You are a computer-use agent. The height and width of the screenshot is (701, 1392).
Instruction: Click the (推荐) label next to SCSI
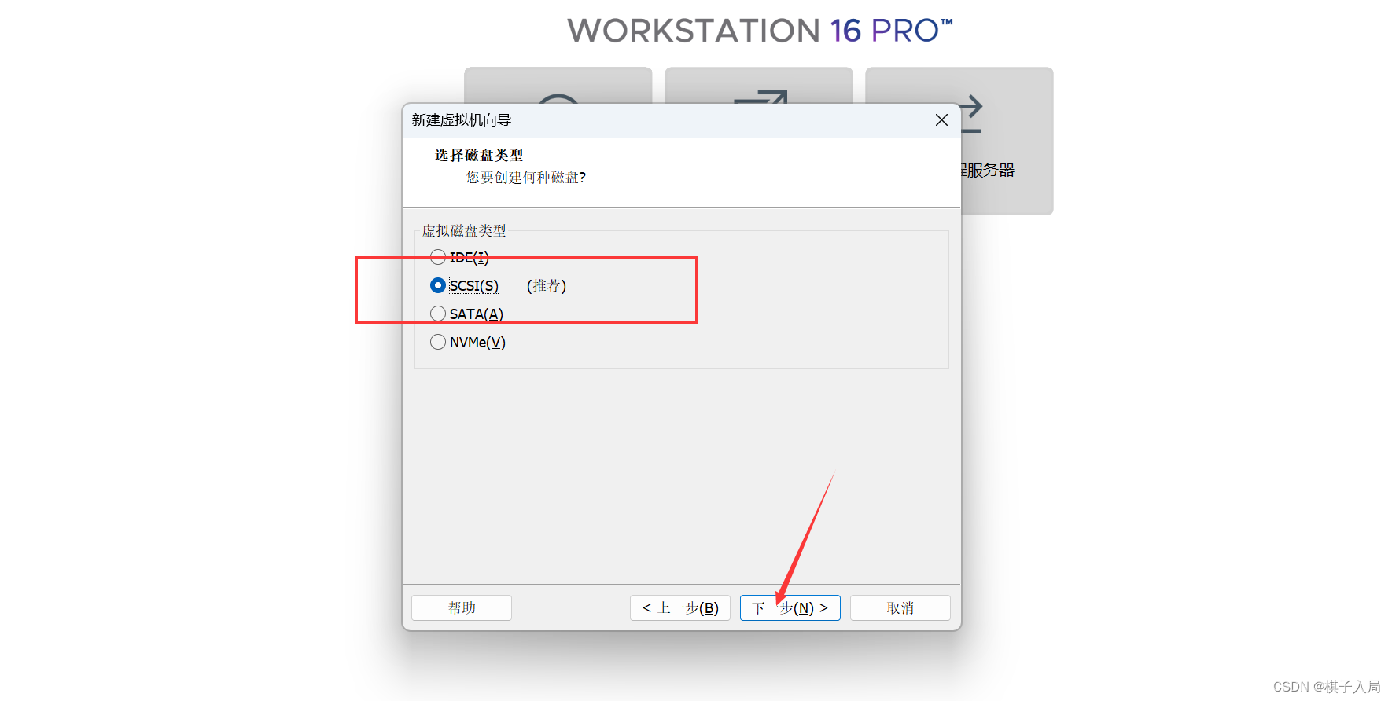[x=547, y=286]
